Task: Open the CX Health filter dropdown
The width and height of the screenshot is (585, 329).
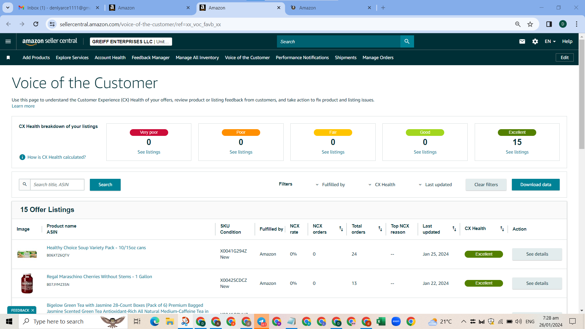Action: tap(381, 185)
